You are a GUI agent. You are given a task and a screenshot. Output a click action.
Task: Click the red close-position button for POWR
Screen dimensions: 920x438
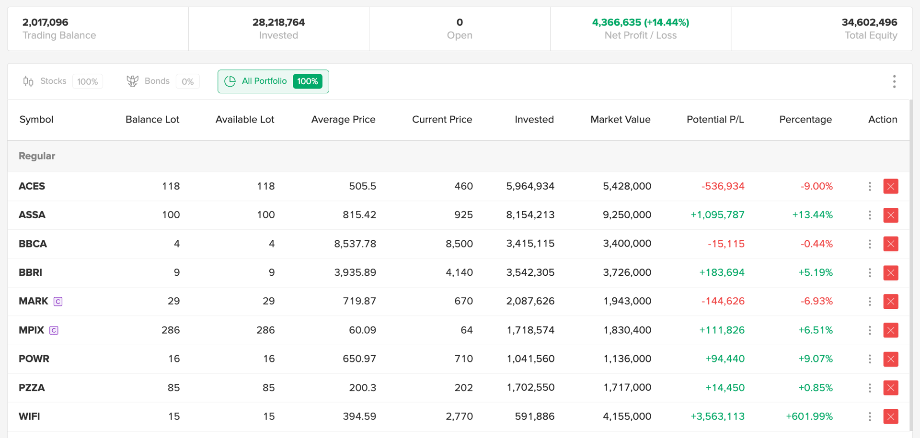(x=891, y=359)
